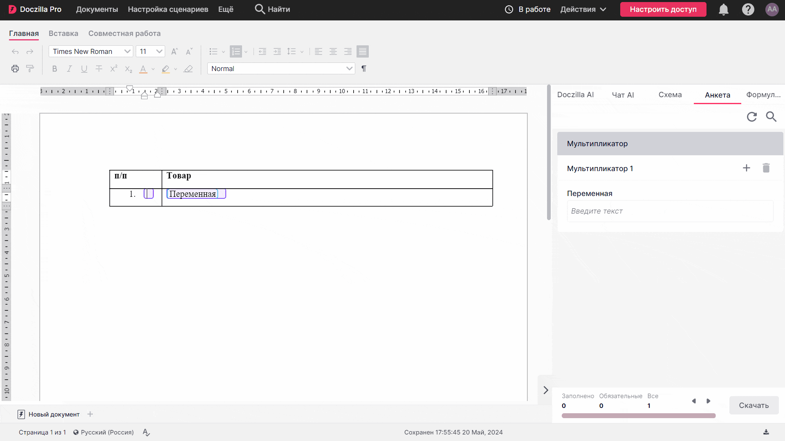Open Times New Roman font dropdown
The image size is (785, 441).
91,51
